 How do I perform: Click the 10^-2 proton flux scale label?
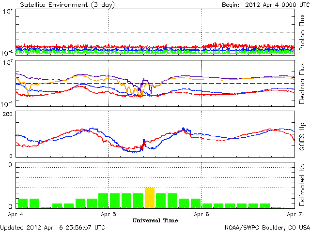[x=7, y=53]
